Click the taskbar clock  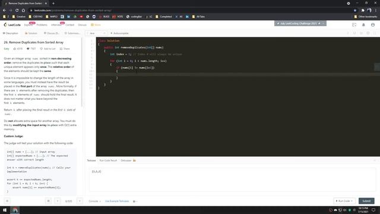pos(363,210)
